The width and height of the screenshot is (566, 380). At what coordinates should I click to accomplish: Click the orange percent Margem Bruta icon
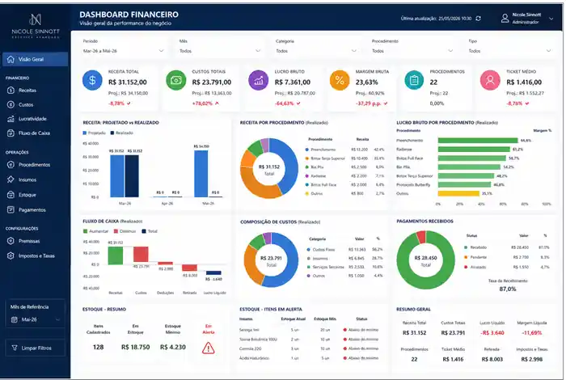(x=340, y=80)
